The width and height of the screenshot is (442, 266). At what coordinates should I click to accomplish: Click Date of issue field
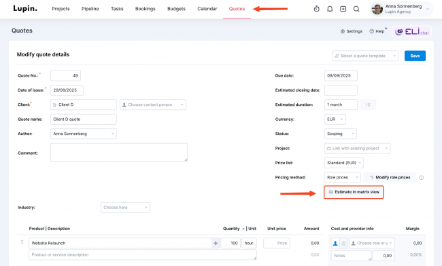[x=67, y=90]
